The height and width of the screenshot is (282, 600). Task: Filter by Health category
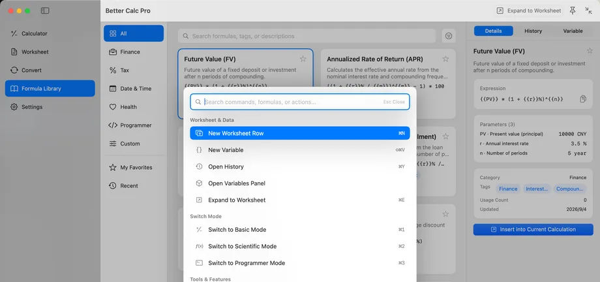[134, 107]
